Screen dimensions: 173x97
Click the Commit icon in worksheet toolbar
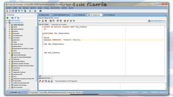[x=58, y=21]
